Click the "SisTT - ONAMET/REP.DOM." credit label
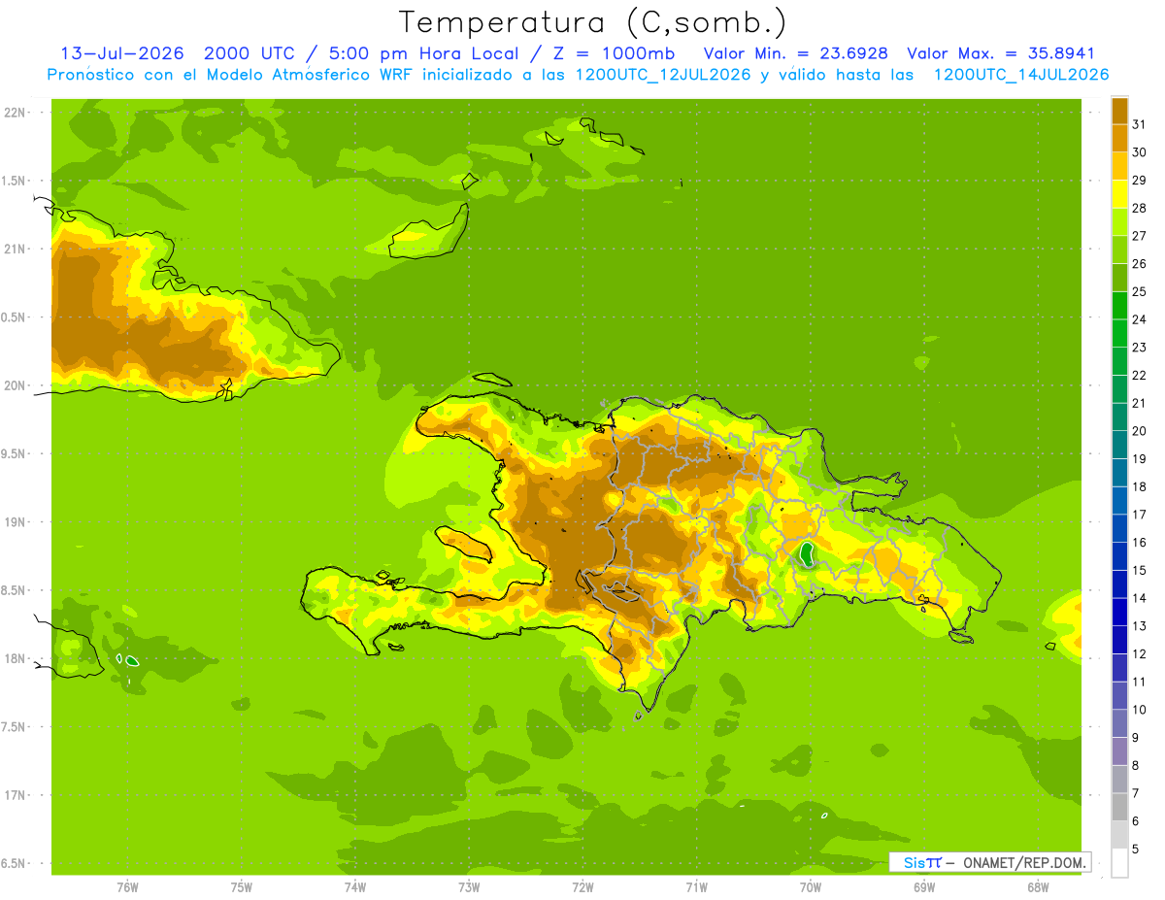The height and width of the screenshot is (900, 1165). (990, 862)
